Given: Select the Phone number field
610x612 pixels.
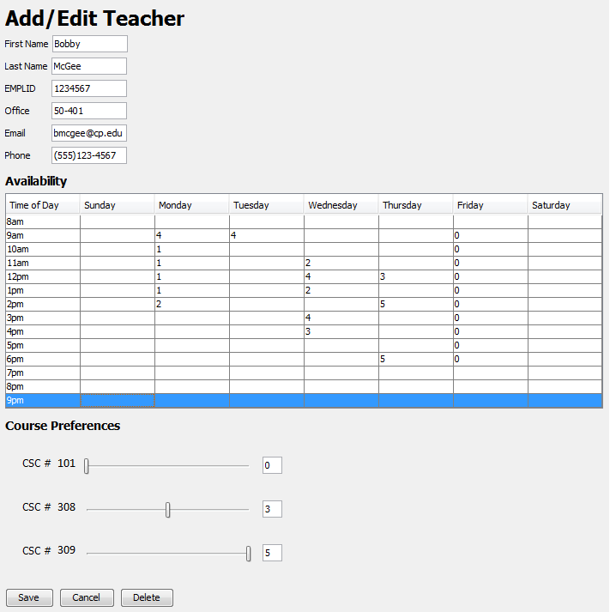Looking at the screenshot, I should (89, 155).
